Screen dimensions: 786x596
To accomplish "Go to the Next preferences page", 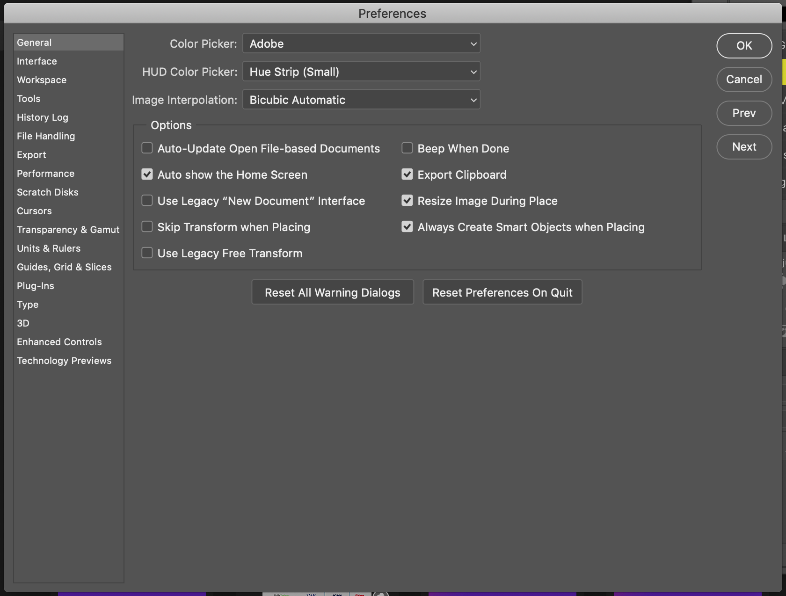I will pos(744,146).
